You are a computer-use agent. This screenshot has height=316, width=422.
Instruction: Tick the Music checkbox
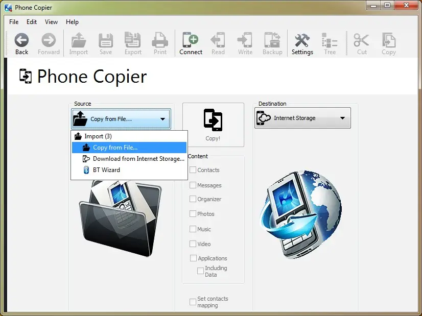[x=193, y=229]
